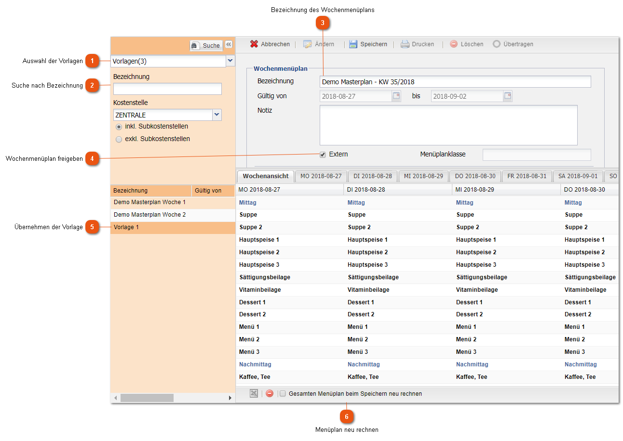
Task: Click Menü 1 cell under MI 2018-08-29
Action: [507, 327]
